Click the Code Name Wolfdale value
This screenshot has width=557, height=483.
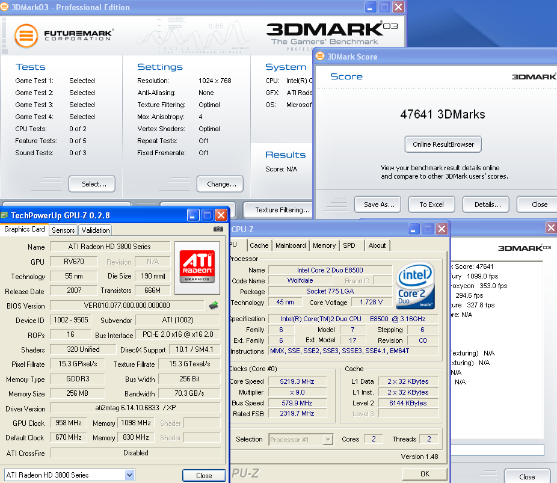(300, 280)
